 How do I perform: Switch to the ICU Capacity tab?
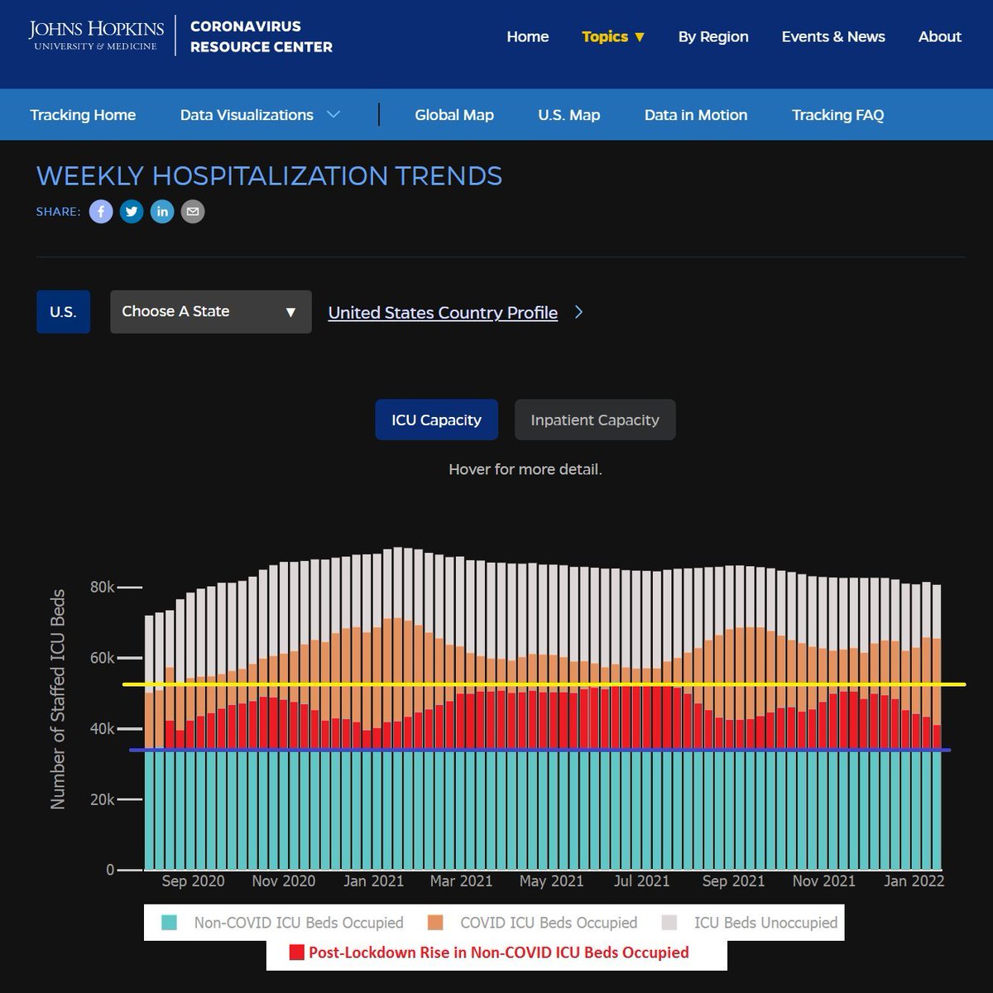tap(436, 420)
